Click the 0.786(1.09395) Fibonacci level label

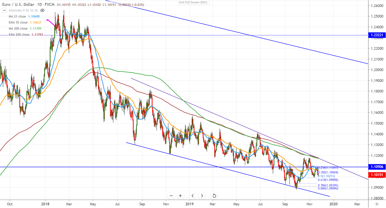pyautogui.click(x=328, y=185)
